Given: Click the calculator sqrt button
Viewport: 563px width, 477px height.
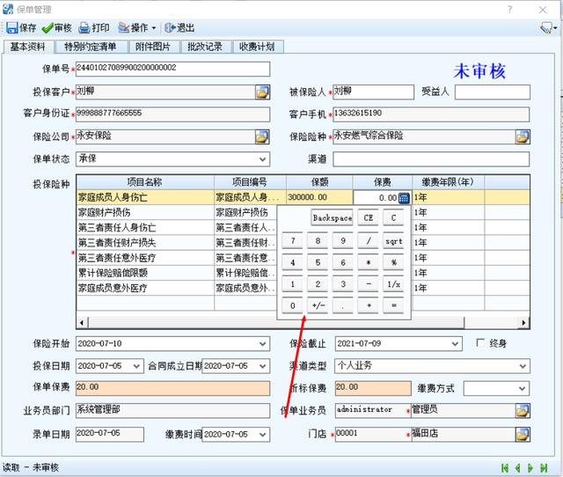Looking at the screenshot, I should tap(393, 241).
